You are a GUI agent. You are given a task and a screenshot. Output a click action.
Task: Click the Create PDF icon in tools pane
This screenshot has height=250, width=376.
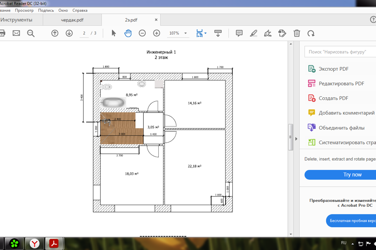(312, 98)
